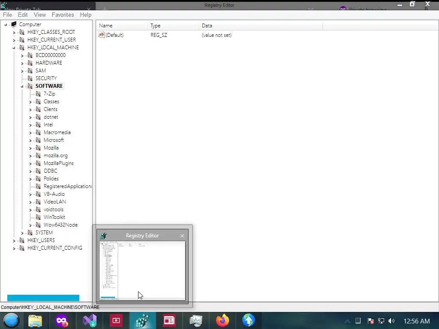Show hidden tray icons arrow
Viewport: 439px width, 329px height.
tap(347, 321)
